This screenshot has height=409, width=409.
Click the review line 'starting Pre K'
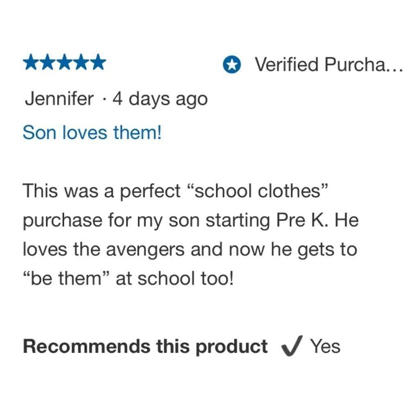(191, 220)
